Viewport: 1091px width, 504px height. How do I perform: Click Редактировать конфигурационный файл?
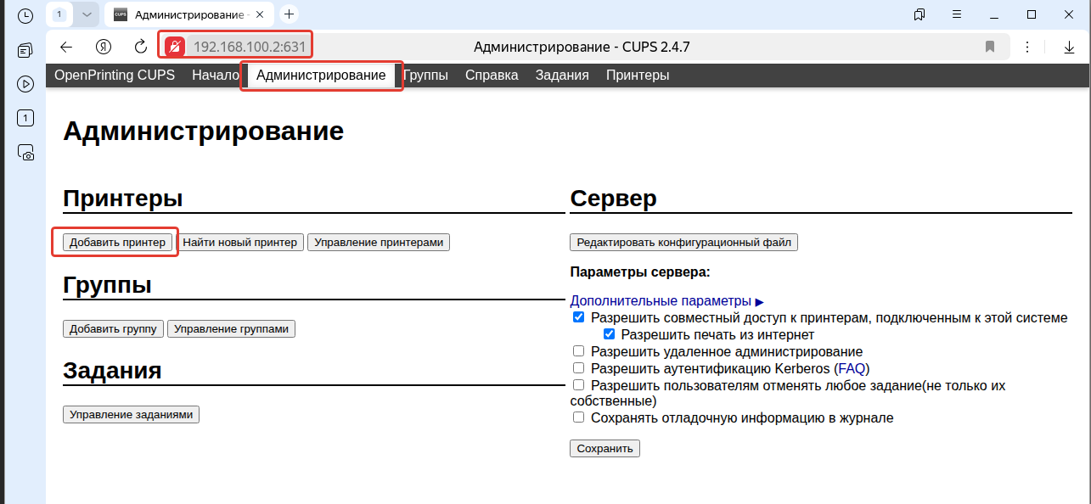683,243
